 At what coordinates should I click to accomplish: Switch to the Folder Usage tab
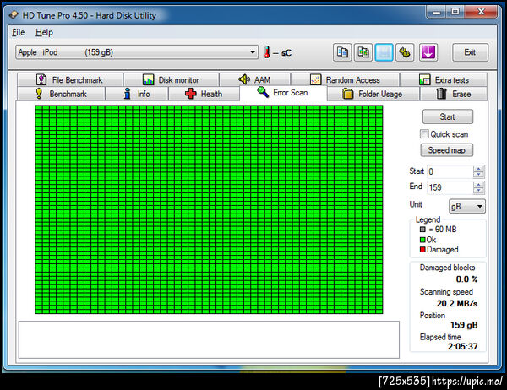point(373,94)
